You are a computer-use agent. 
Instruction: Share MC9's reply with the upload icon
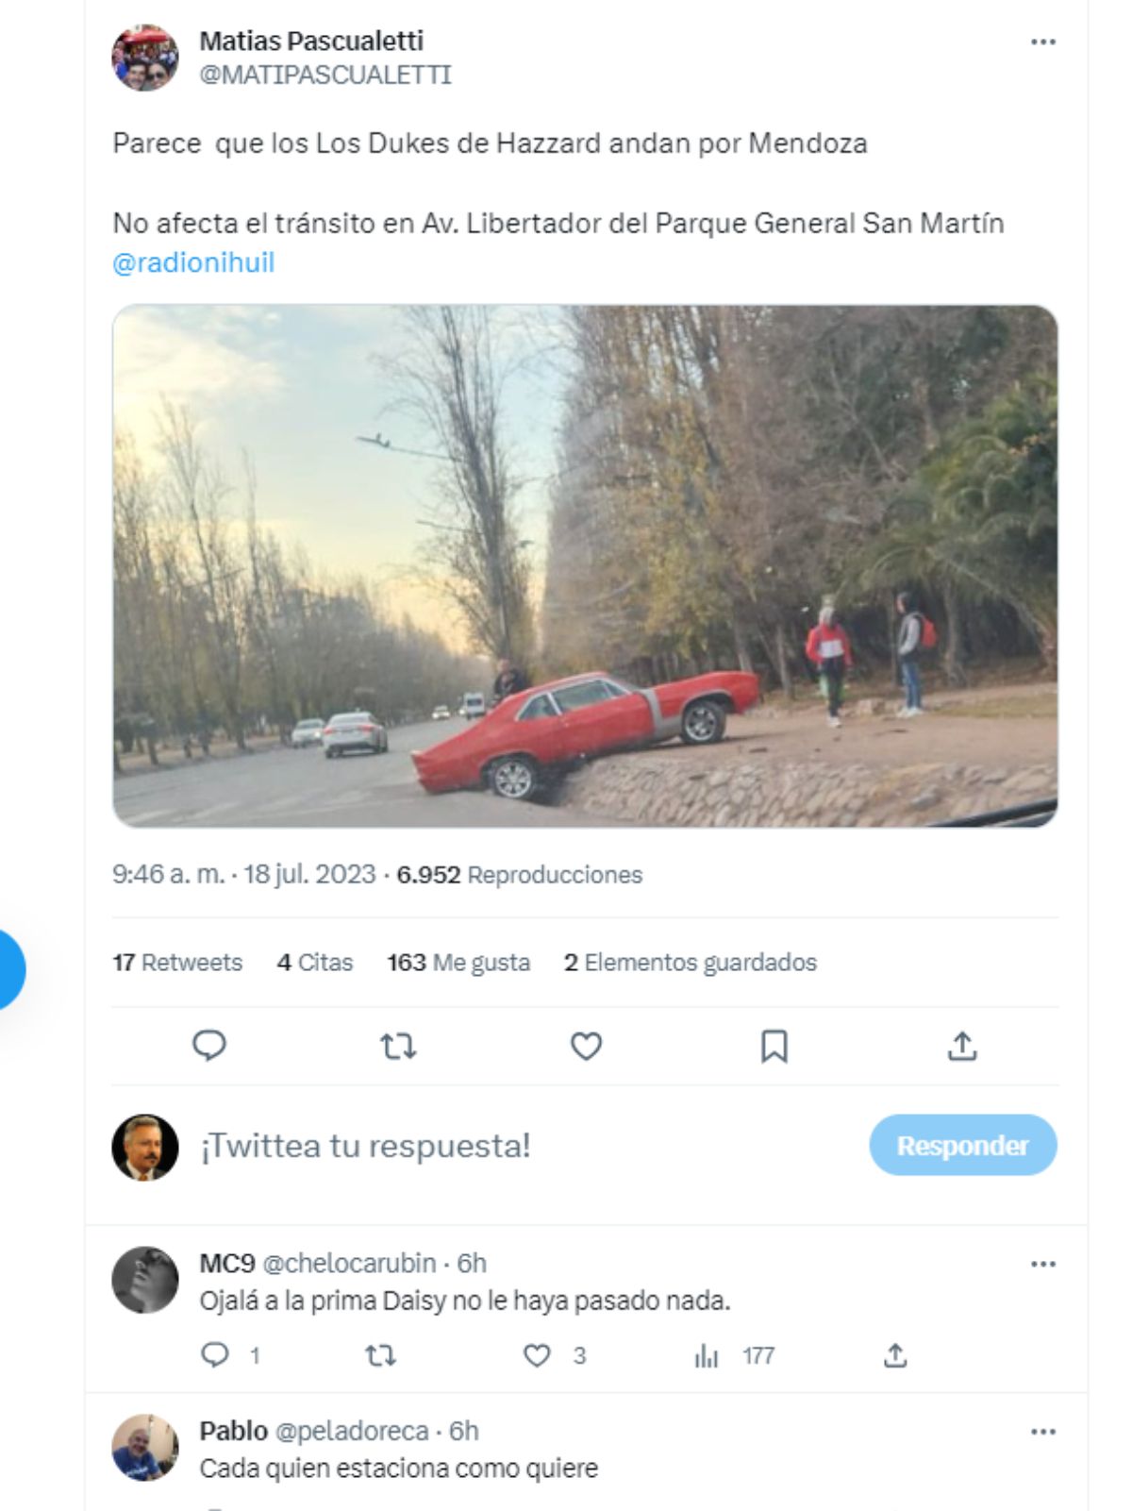pos(895,1356)
